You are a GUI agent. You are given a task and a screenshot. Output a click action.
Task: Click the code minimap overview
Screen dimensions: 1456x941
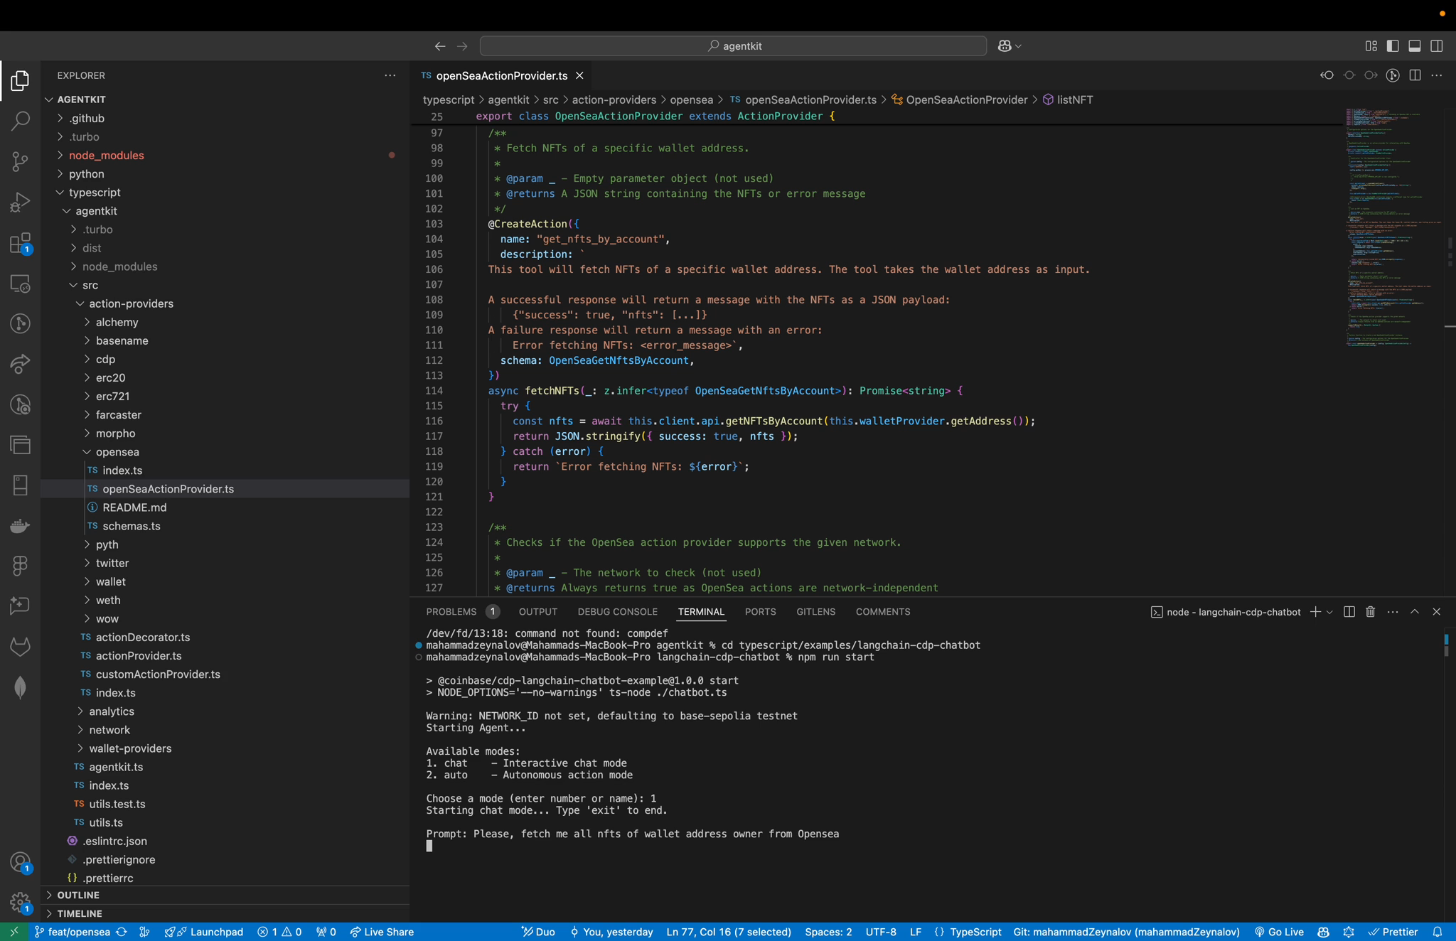point(1393,227)
